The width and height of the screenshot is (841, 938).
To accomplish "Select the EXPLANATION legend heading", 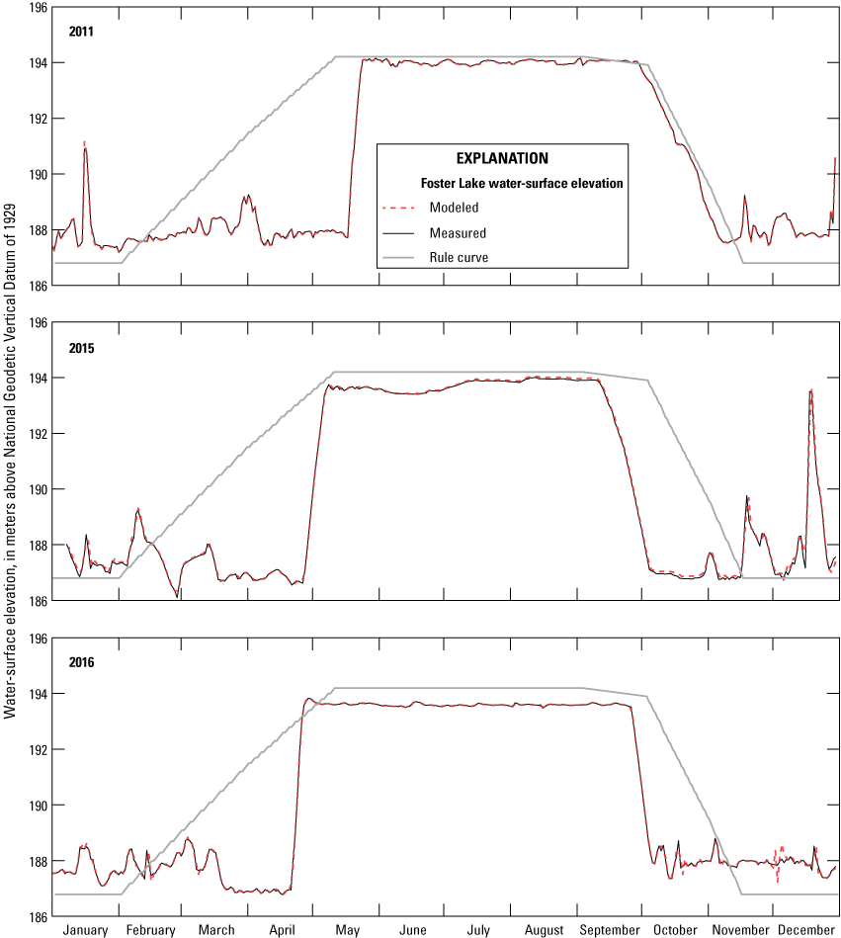I will [x=501, y=158].
